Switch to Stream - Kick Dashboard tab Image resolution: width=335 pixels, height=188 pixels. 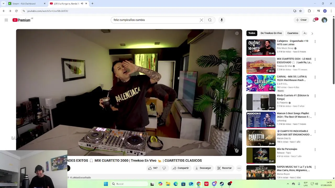click(x=26, y=4)
